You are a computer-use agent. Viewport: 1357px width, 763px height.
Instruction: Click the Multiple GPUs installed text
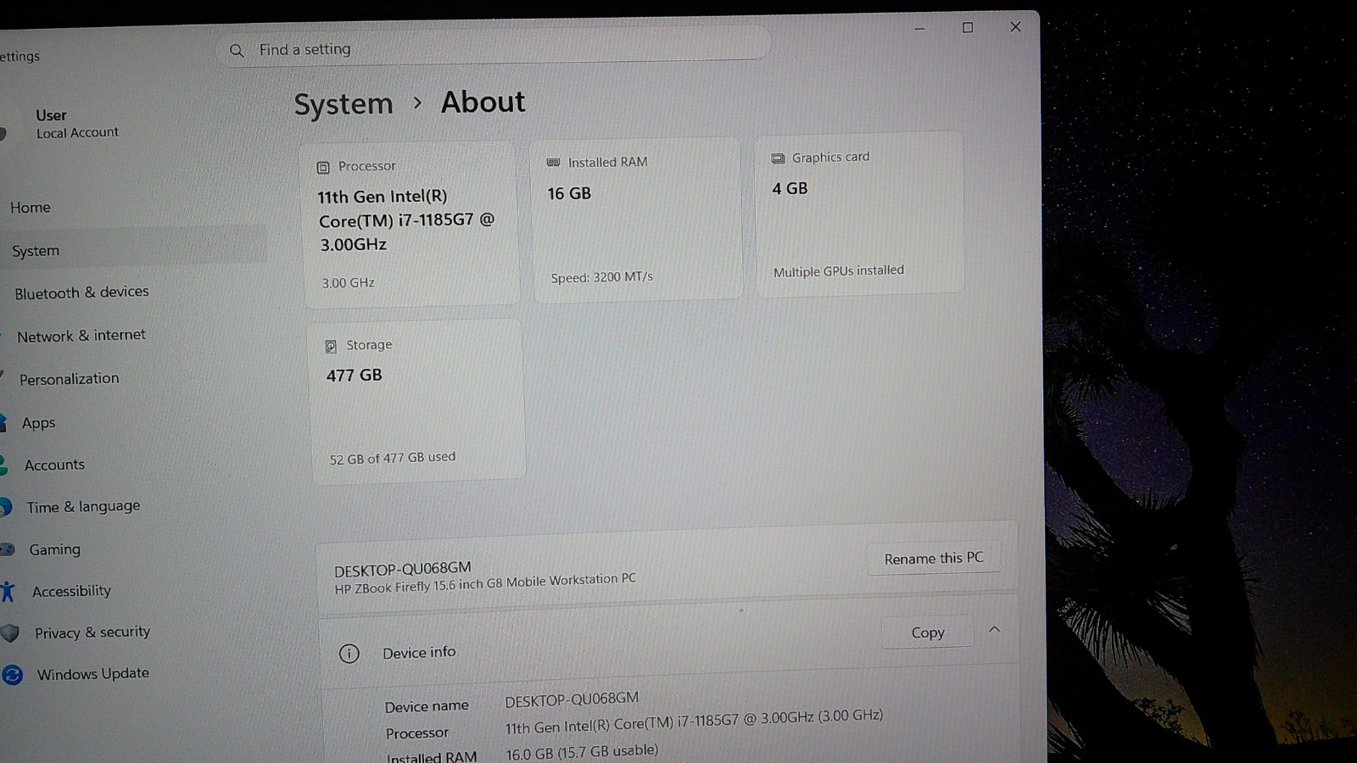tap(839, 271)
